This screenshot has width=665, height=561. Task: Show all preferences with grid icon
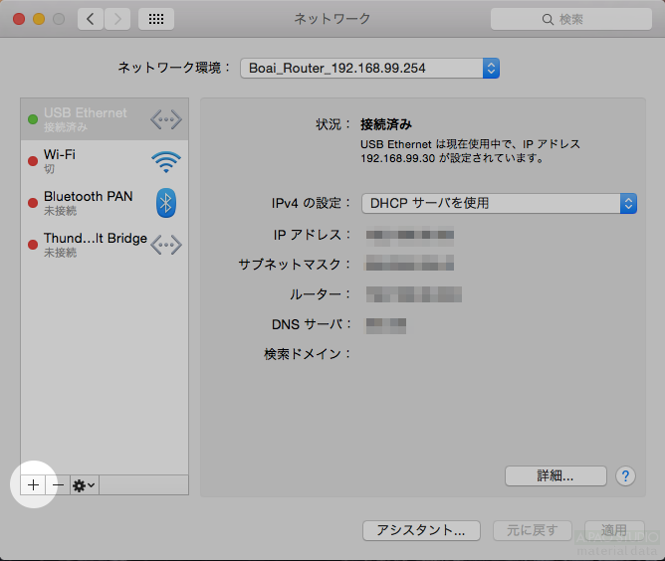tap(156, 19)
